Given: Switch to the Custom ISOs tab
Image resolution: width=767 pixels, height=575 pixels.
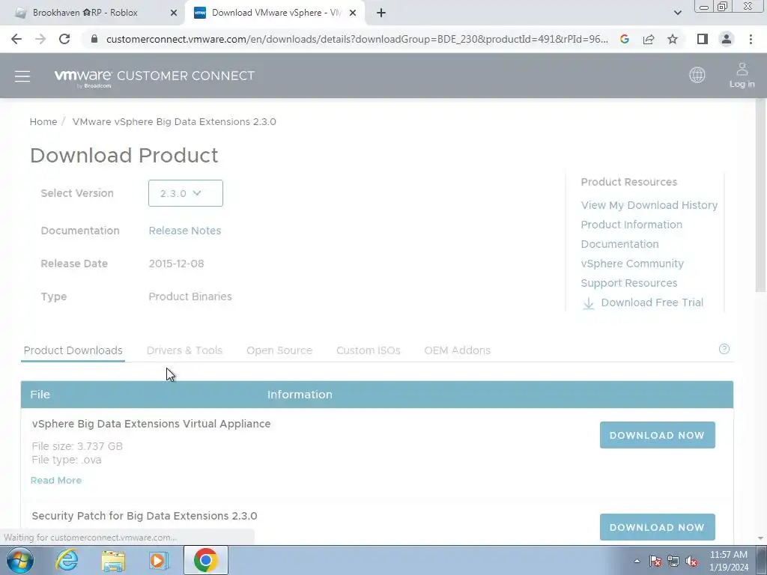Looking at the screenshot, I should 369,350.
